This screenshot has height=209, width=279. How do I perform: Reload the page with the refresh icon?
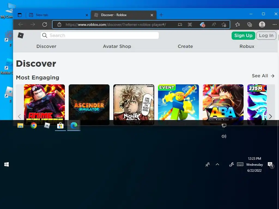45,24
